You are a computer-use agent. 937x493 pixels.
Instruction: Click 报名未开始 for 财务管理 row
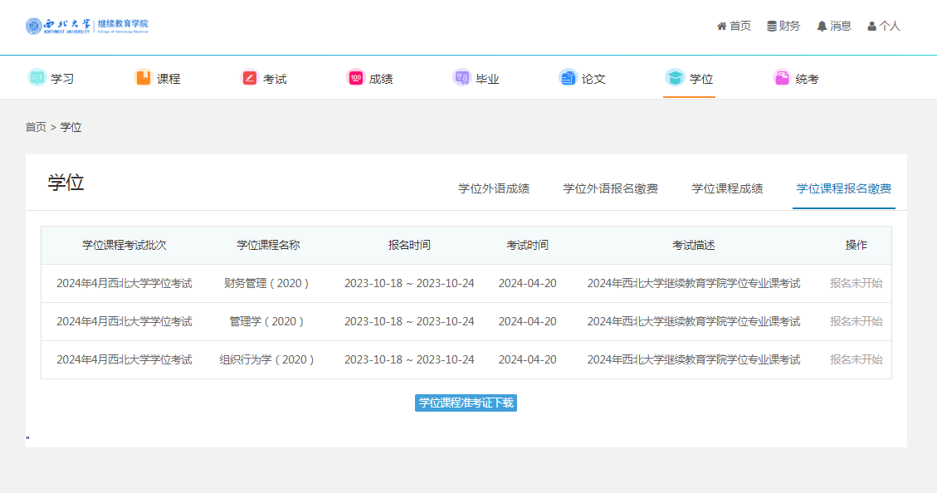(x=856, y=283)
